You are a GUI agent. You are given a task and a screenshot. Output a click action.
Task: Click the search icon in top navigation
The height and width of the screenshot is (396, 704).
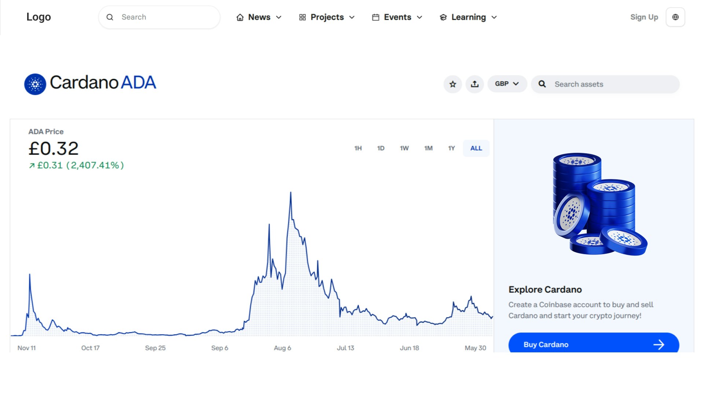point(110,17)
